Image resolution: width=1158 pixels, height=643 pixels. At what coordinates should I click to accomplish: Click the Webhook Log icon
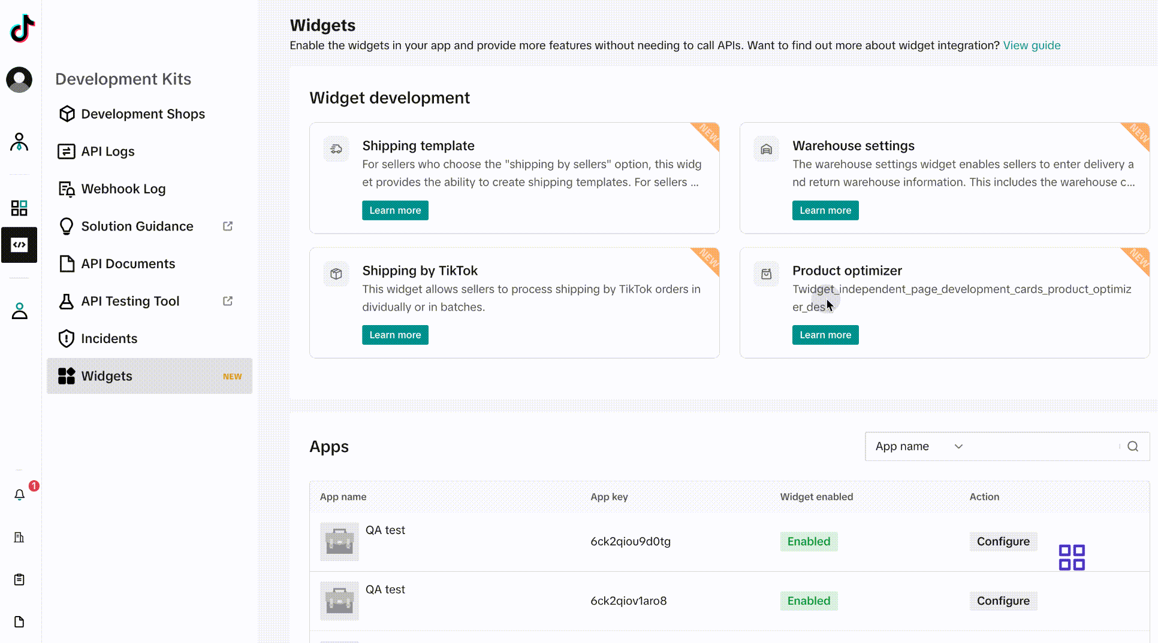coord(67,189)
